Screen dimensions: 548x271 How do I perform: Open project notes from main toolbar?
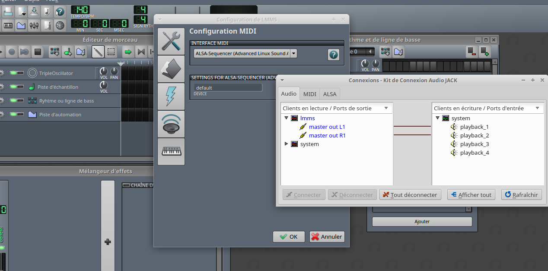(47, 25)
